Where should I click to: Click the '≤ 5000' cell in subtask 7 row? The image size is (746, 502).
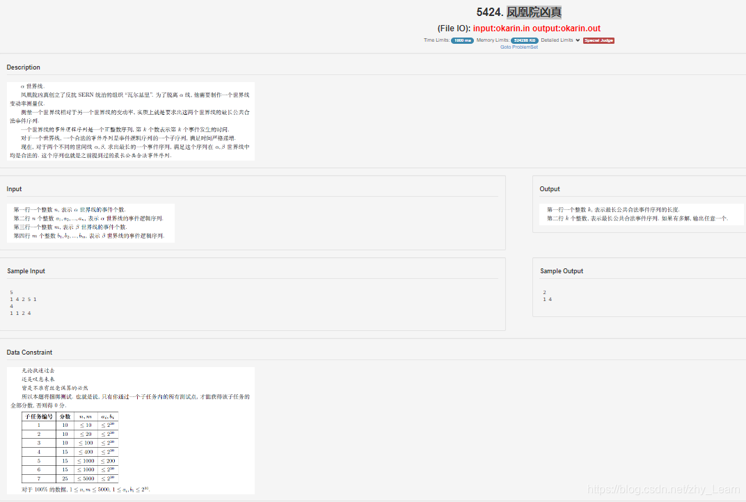[86, 478]
